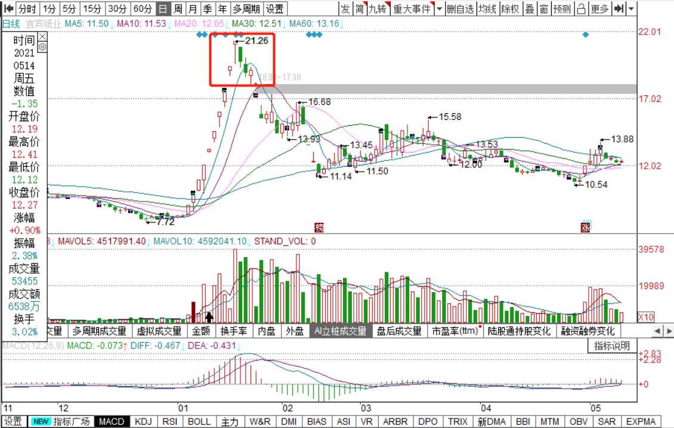Select the '陆股通持股变化' tab
The width and height of the screenshot is (674, 428).
(519, 331)
